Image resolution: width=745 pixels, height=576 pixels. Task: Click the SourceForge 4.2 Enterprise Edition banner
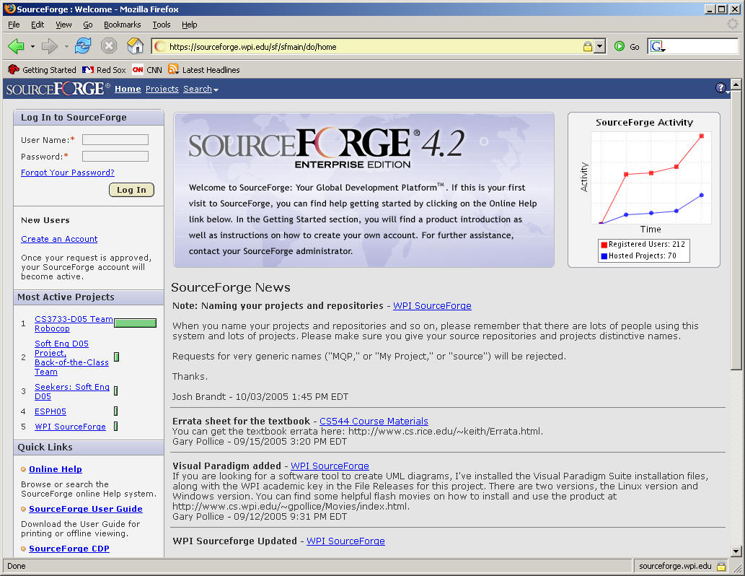click(x=364, y=190)
